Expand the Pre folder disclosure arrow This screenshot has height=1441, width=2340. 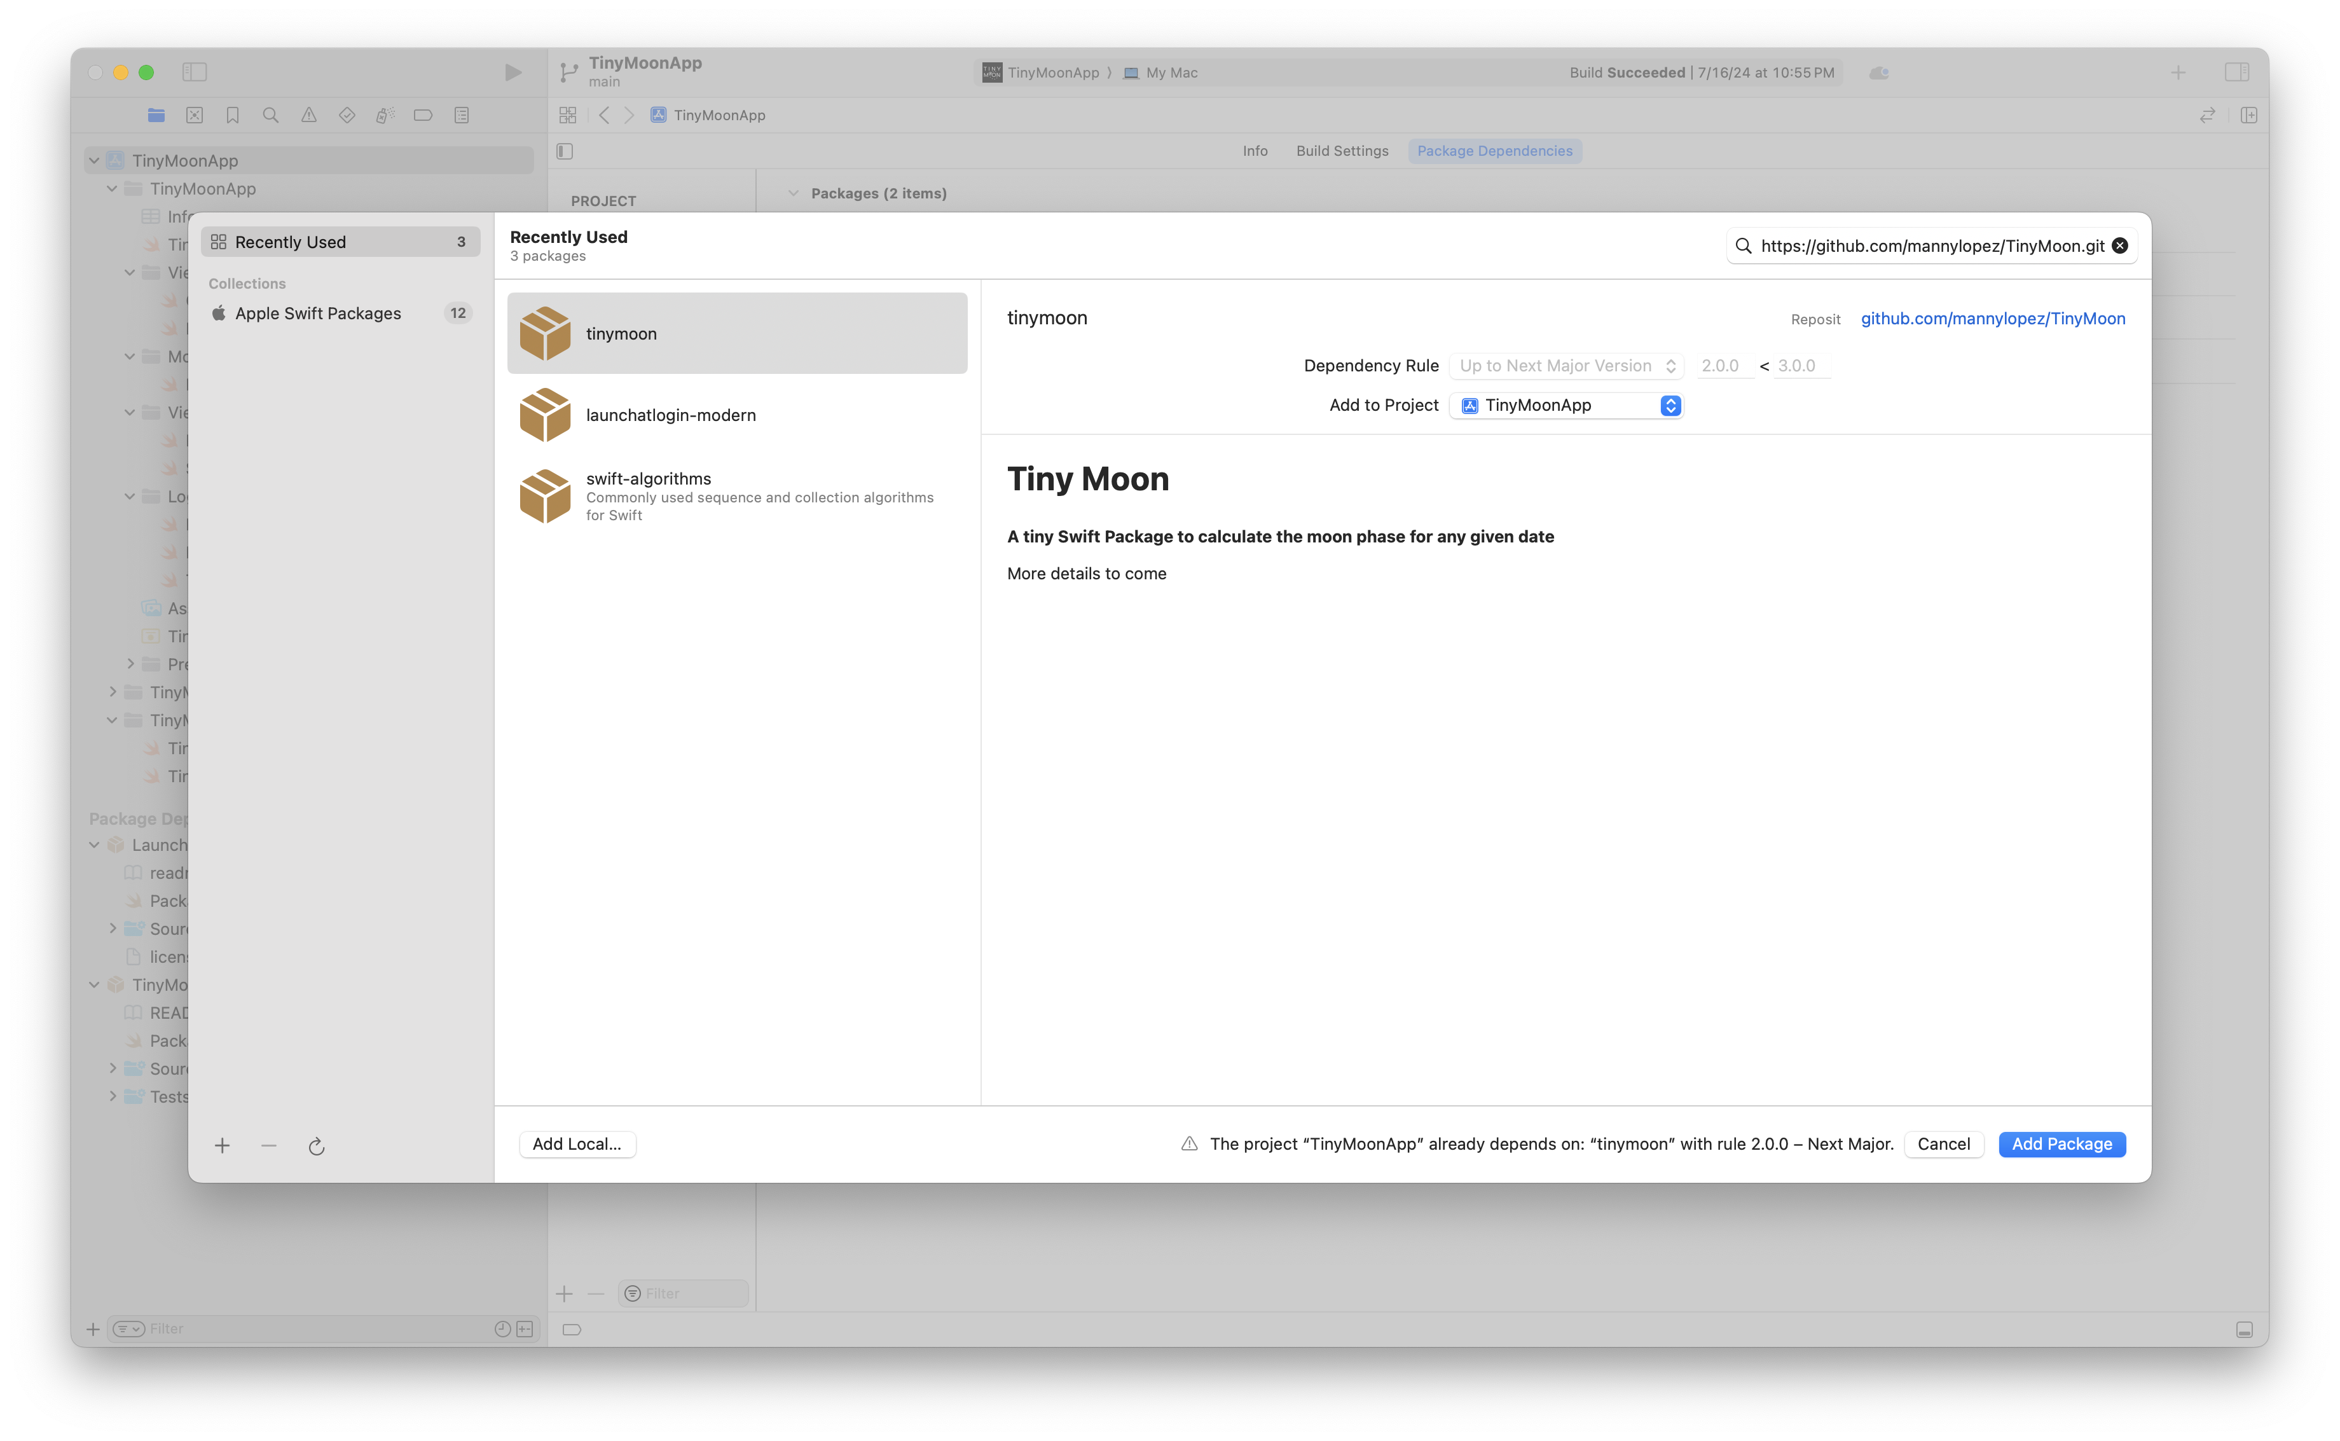pos(130,663)
